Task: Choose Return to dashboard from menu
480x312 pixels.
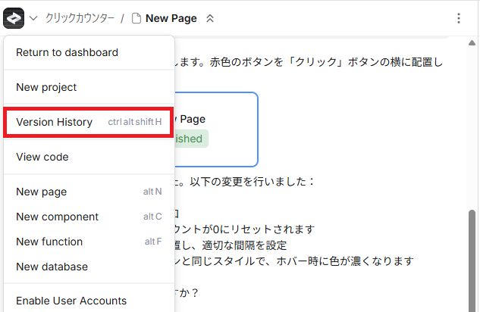Action: 67,52
